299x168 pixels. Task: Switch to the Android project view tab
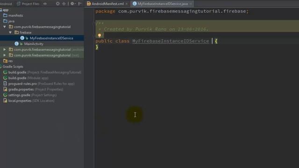6,4
